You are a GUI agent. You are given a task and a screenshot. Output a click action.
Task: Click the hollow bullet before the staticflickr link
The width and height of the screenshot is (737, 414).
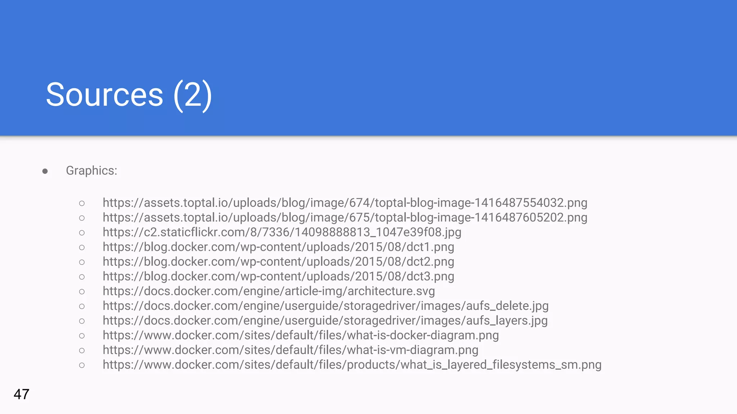coord(82,233)
